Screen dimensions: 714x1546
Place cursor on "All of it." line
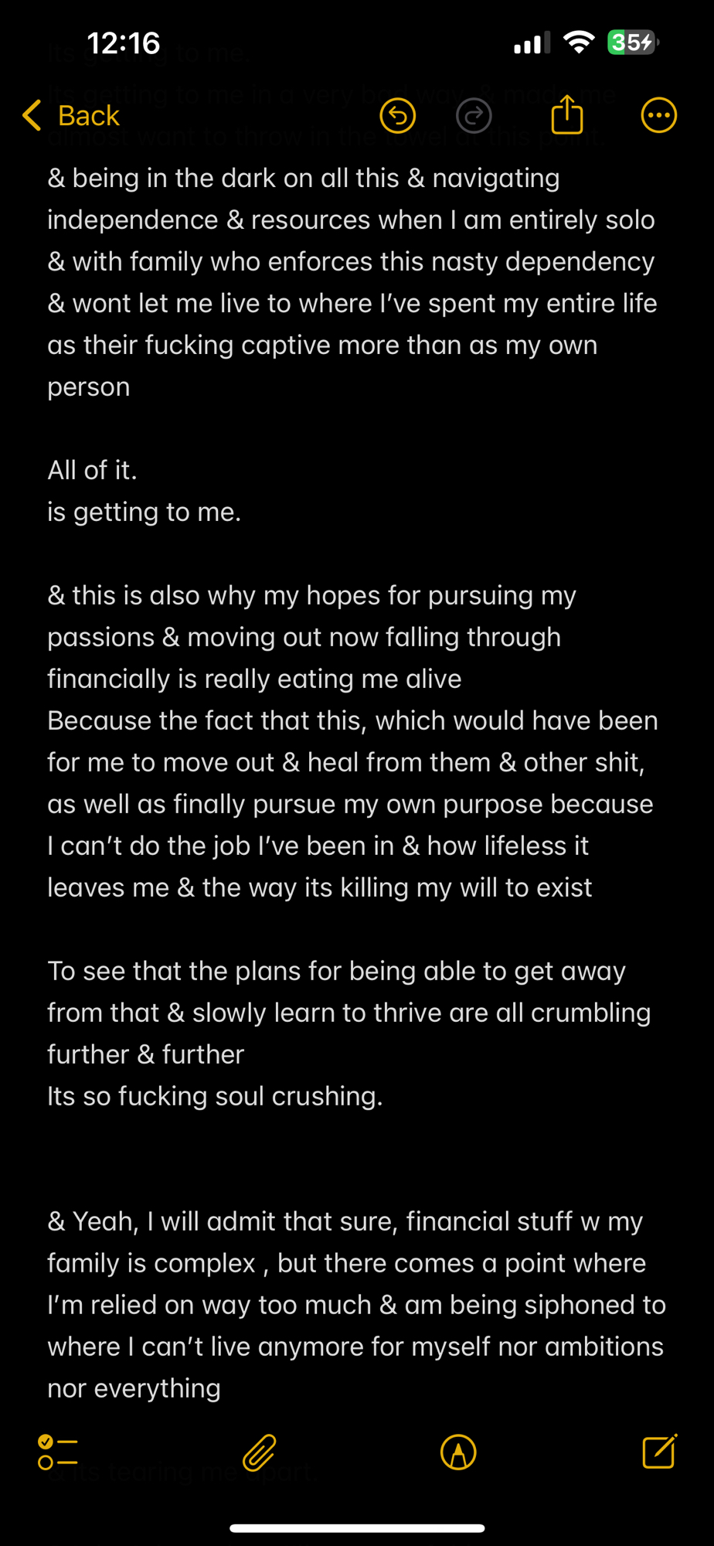pyautogui.click(x=92, y=470)
